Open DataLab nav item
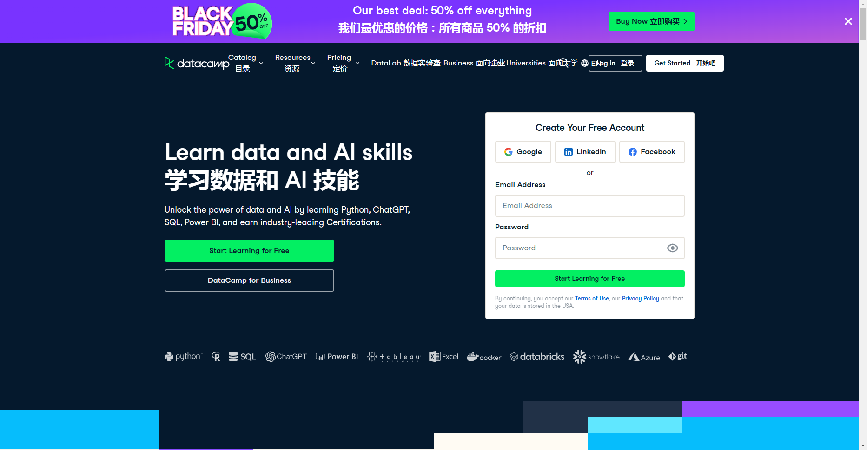This screenshot has width=867, height=450. (406, 63)
